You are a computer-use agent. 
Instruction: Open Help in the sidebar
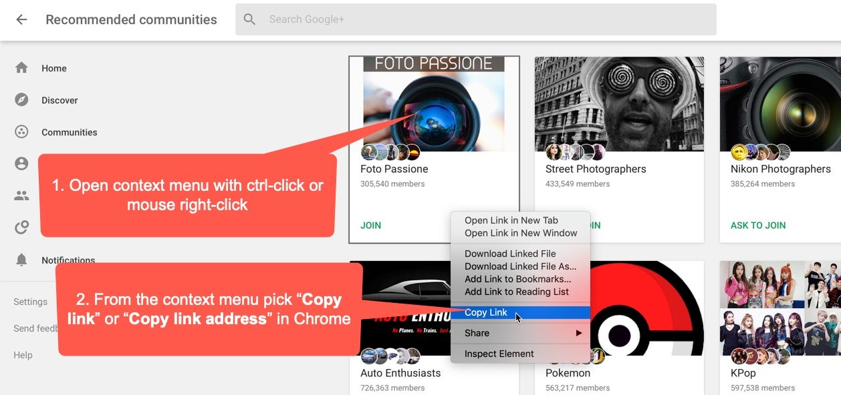click(x=23, y=355)
